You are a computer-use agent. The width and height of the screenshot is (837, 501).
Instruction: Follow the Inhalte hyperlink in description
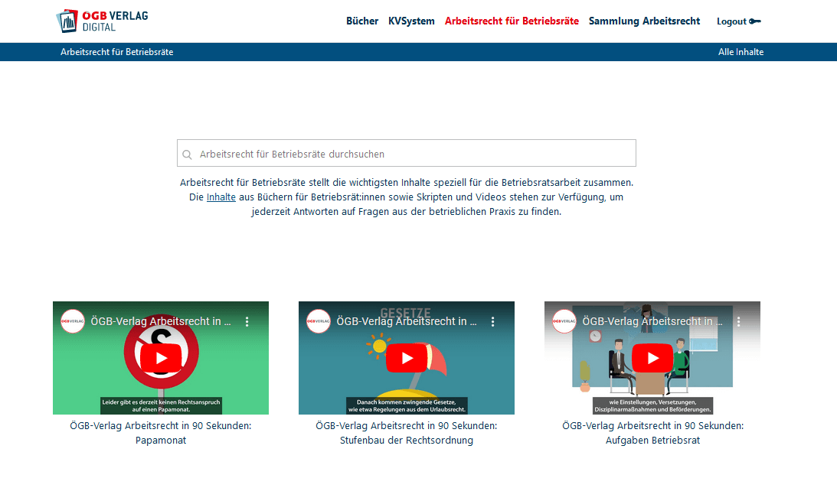221,197
